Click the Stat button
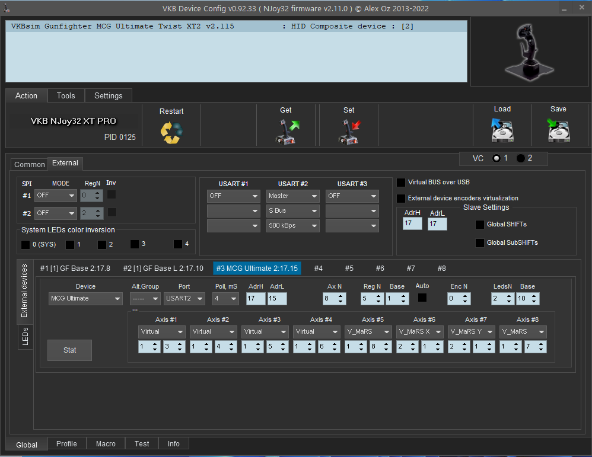This screenshot has height=457, width=592. (x=69, y=350)
